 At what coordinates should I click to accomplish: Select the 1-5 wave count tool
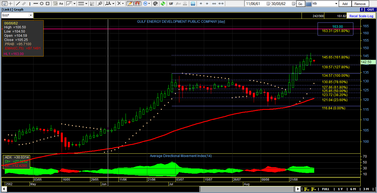108,4
